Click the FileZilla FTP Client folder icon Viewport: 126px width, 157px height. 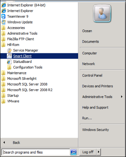point(3,39)
